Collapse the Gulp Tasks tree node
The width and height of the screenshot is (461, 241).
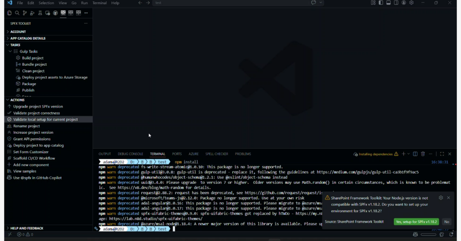coord(10,51)
